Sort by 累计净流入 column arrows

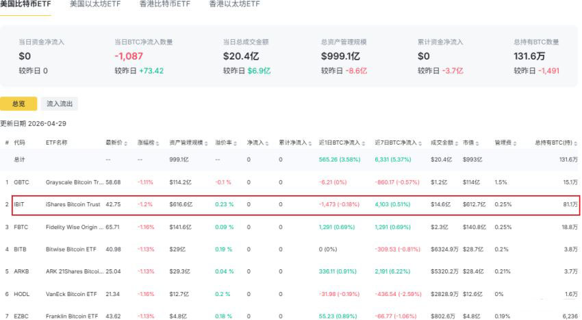[310, 143]
